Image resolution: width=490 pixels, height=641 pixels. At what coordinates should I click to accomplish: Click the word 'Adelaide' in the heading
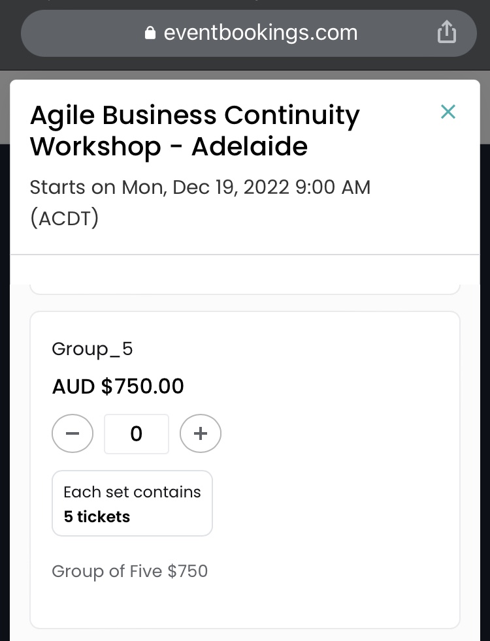[250, 146]
